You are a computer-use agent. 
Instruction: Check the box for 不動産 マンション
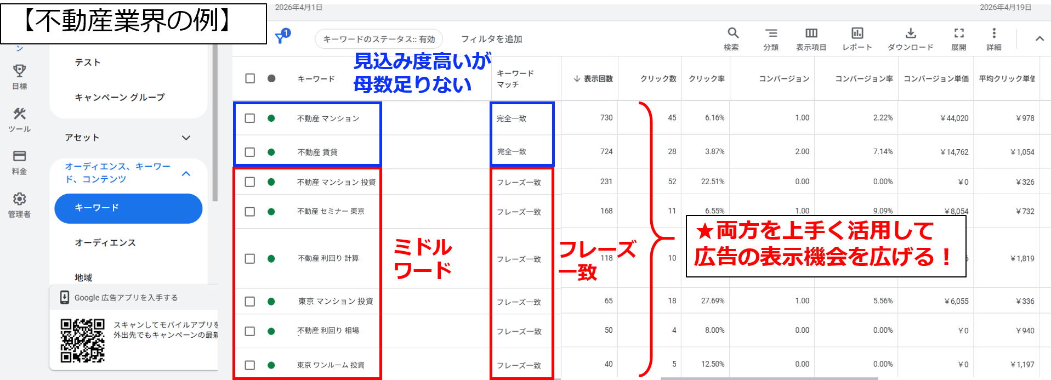pyautogui.click(x=250, y=118)
